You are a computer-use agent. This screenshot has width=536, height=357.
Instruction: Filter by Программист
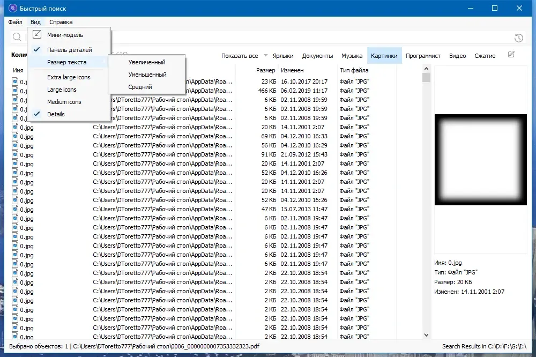coord(423,56)
